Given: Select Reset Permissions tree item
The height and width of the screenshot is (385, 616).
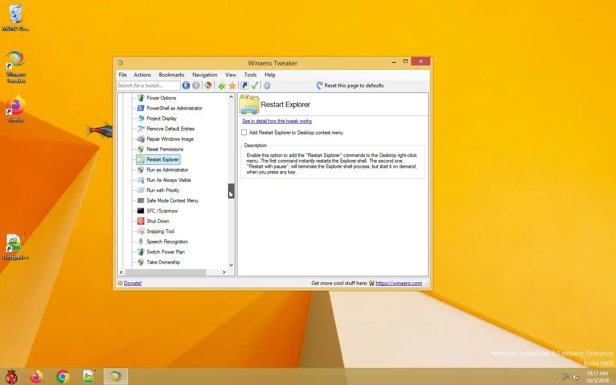Looking at the screenshot, I should click(165, 149).
